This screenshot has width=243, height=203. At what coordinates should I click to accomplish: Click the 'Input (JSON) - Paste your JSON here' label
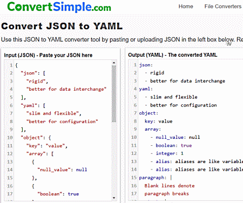pos(48,55)
